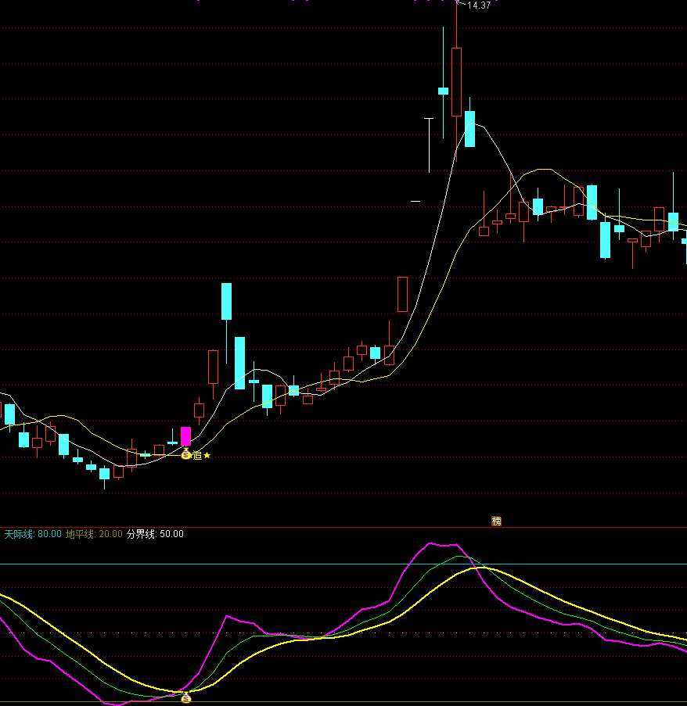
Task: Select the tall red candlestick at the 14.37 peak
Action: 456,81
